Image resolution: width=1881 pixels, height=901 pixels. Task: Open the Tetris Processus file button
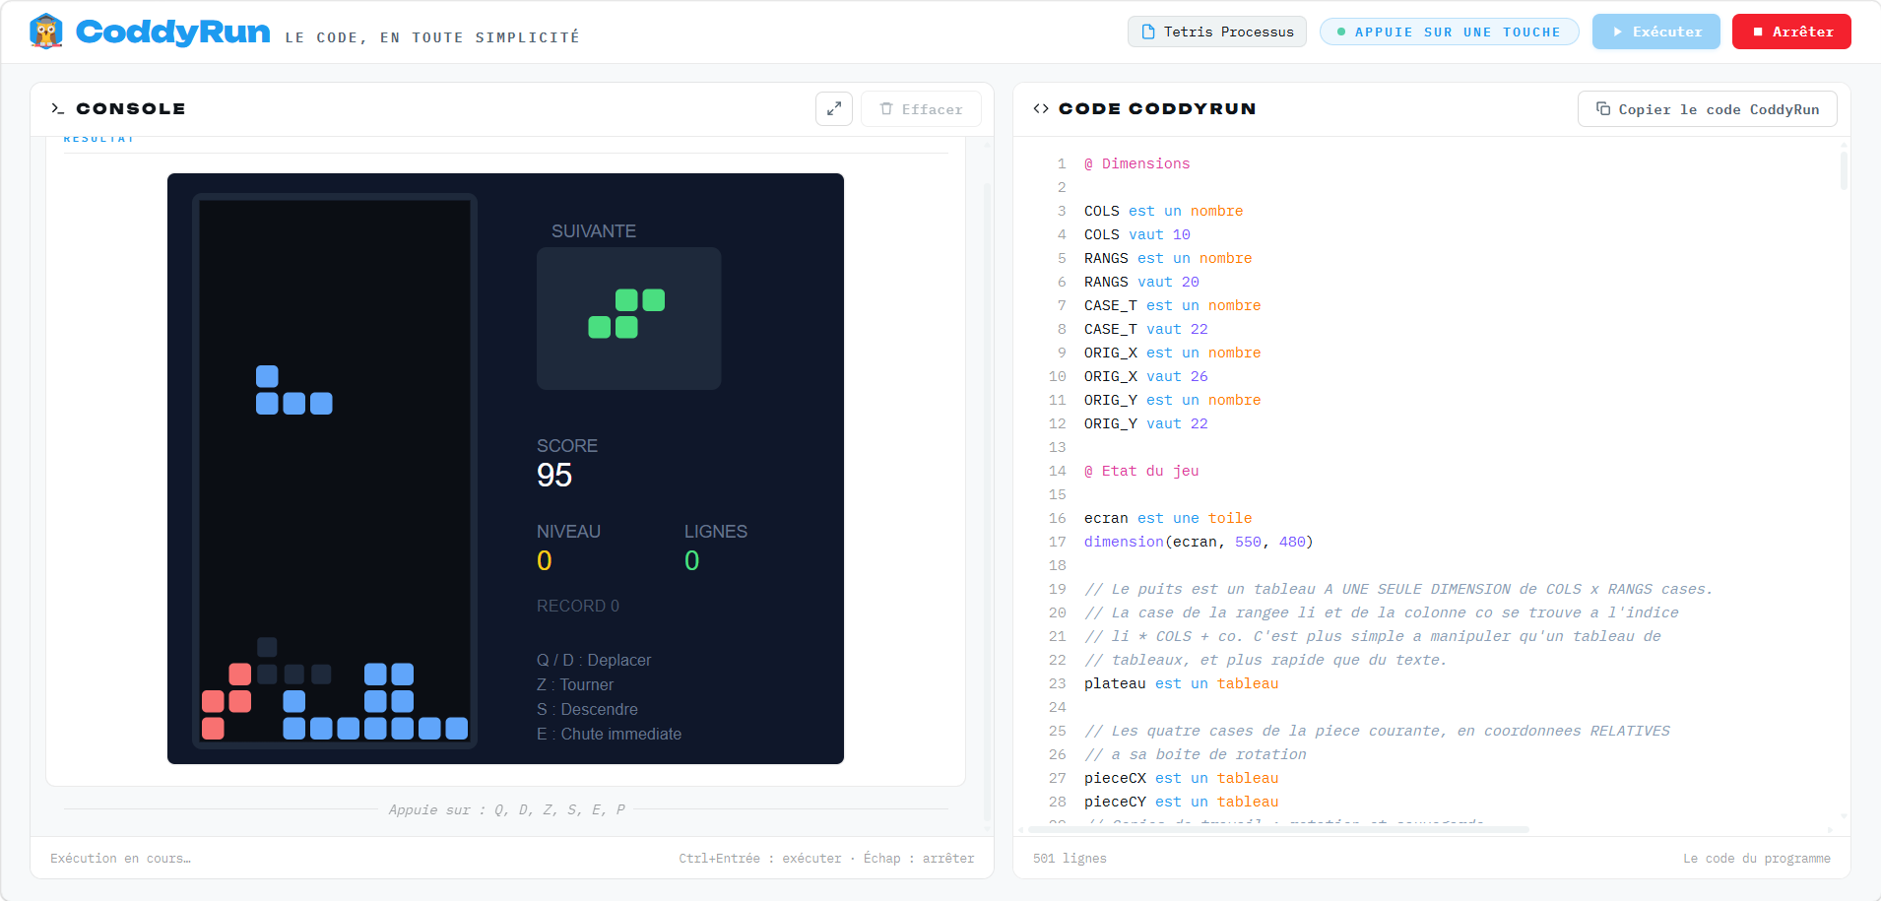tap(1217, 32)
